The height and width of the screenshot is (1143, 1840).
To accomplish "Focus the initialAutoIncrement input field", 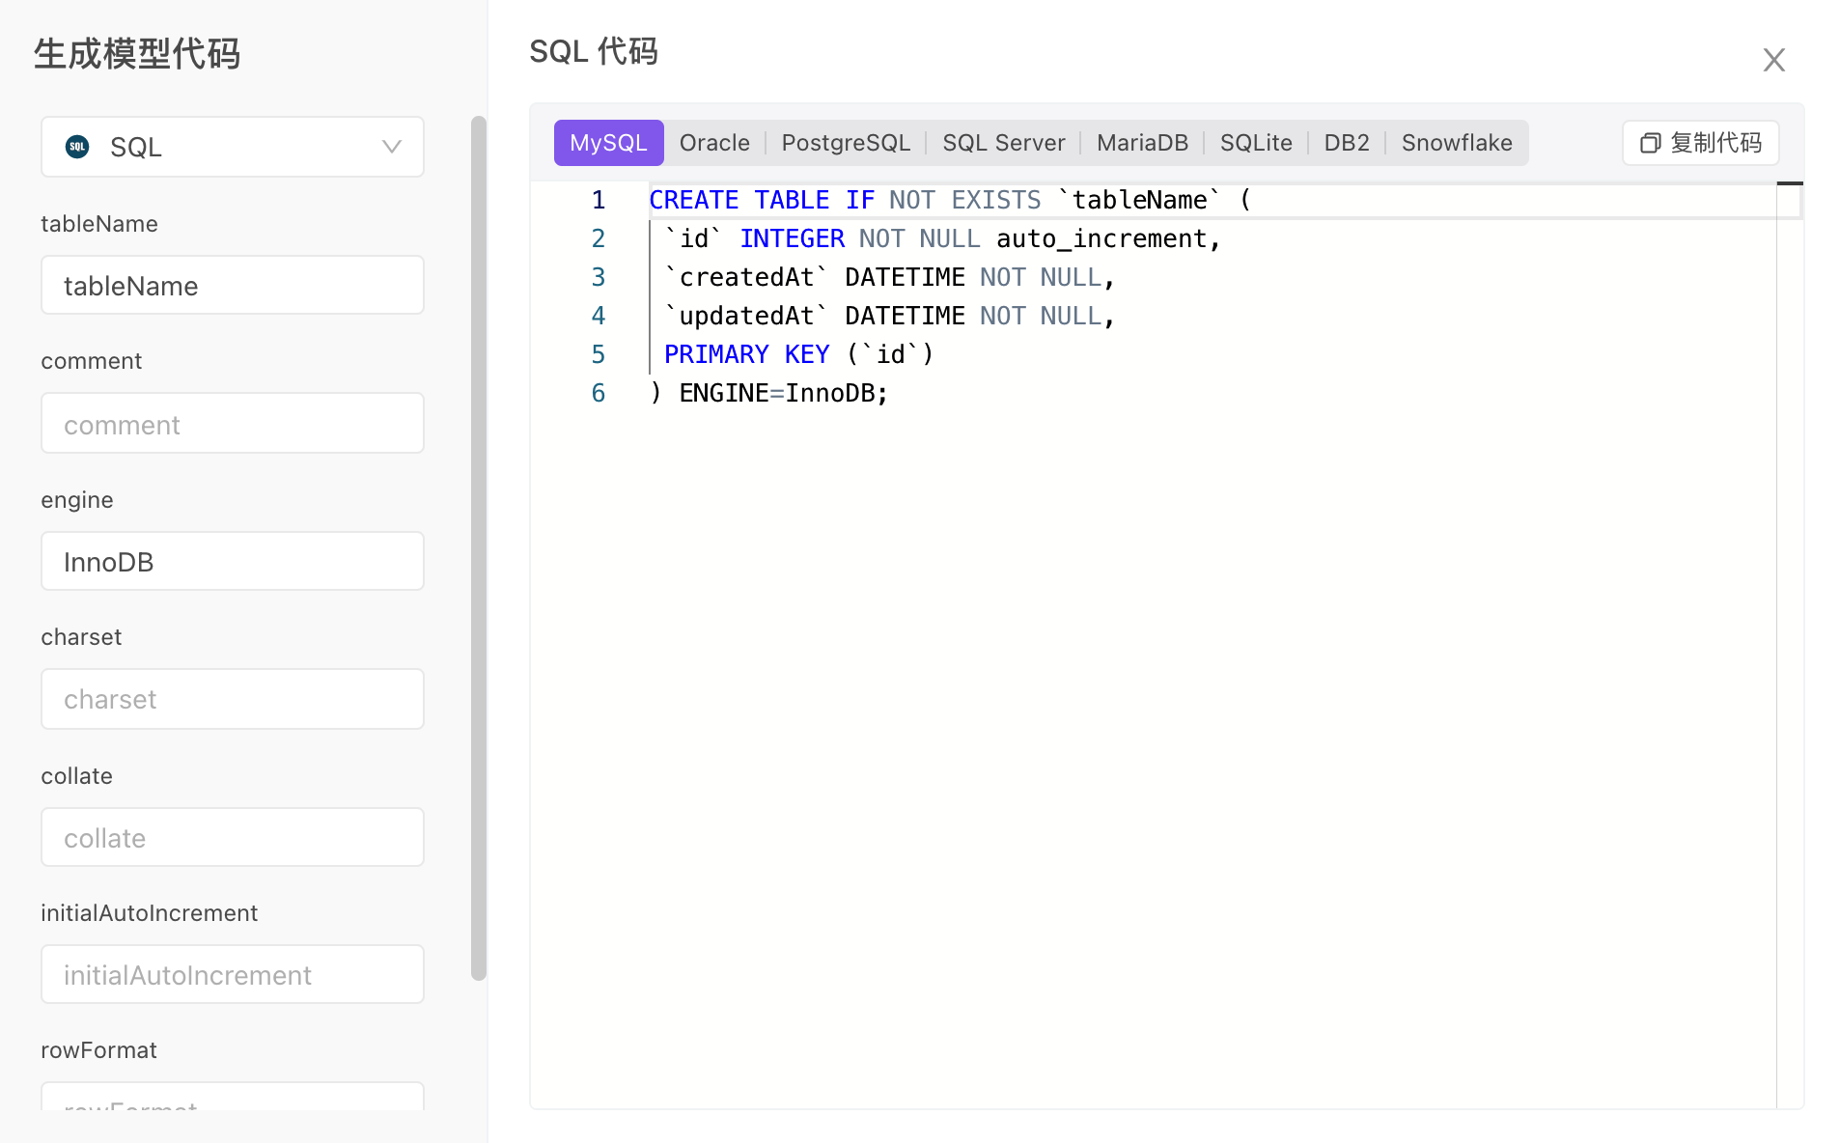I will click(x=233, y=975).
